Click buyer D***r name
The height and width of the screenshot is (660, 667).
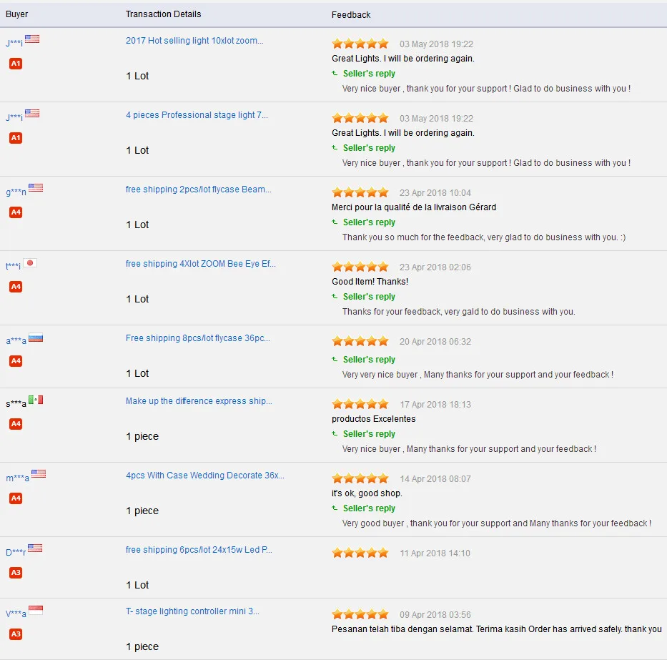(x=15, y=552)
